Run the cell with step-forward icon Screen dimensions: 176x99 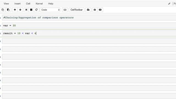coord(26,10)
